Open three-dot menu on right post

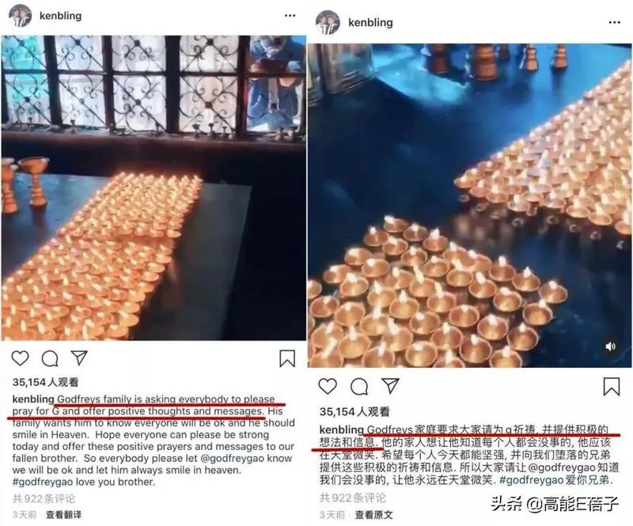615,22
